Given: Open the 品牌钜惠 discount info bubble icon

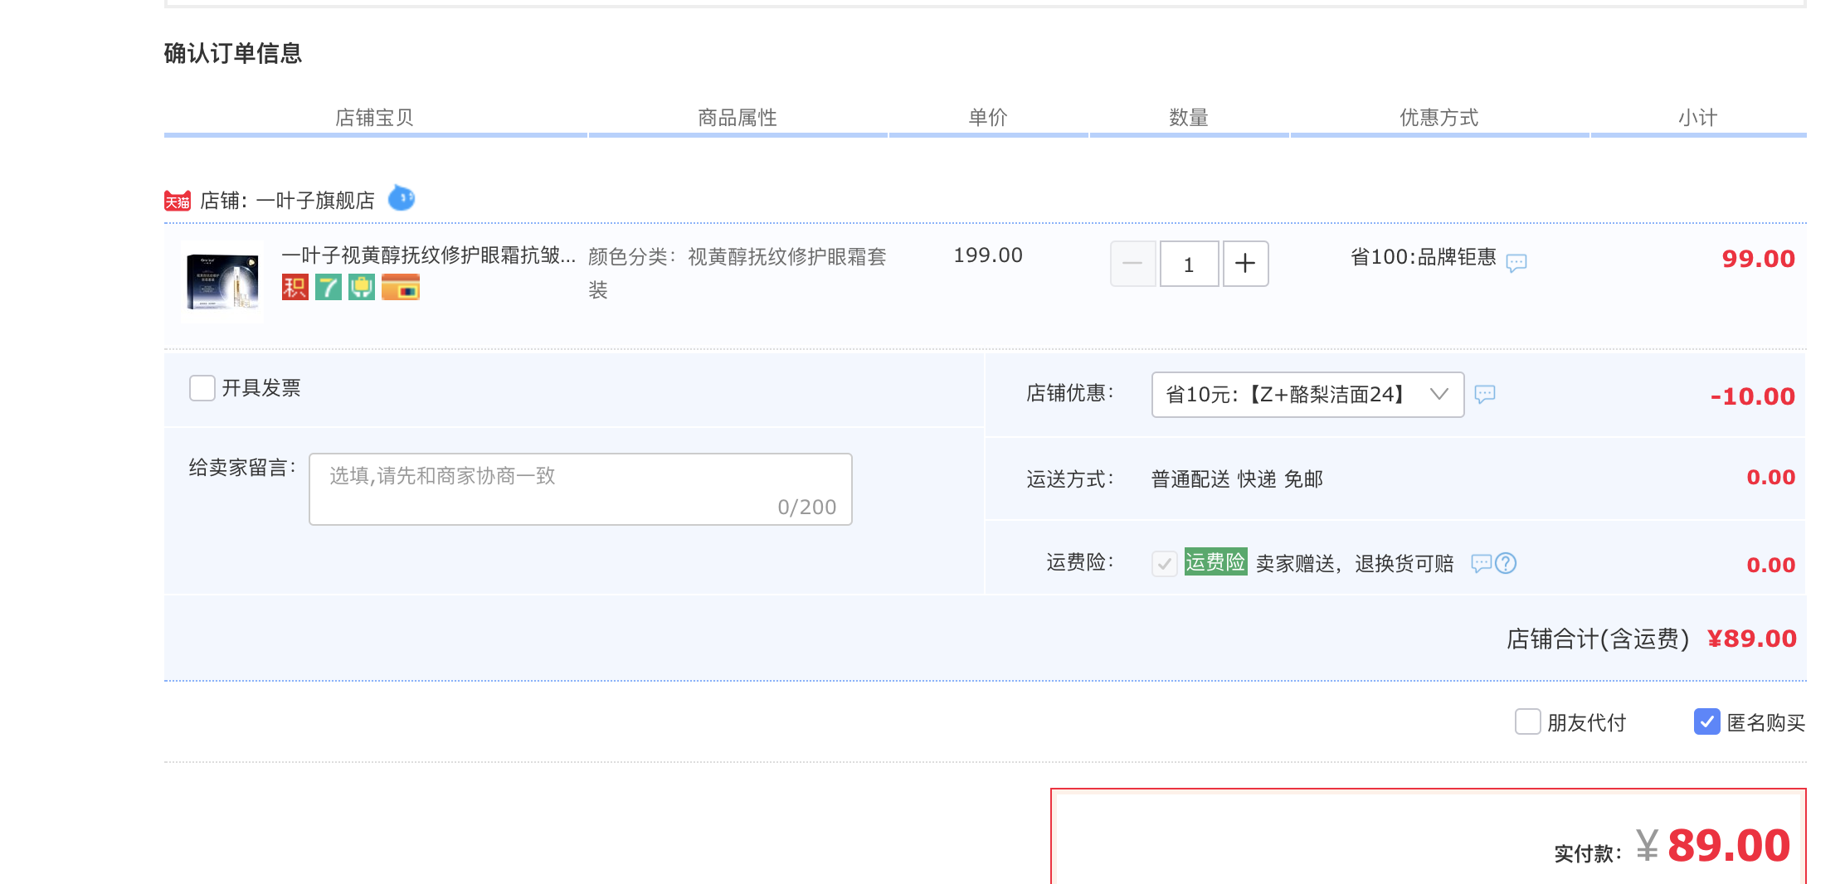Looking at the screenshot, I should click(1516, 263).
